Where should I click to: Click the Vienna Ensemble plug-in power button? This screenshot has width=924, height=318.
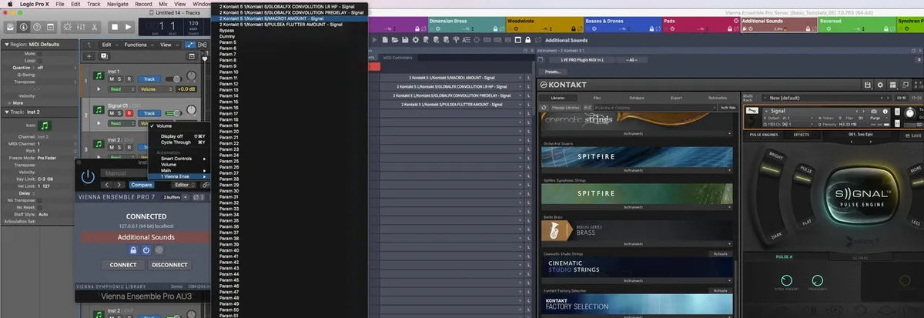89,176
